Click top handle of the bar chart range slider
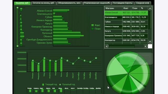The image size is (168, 94). (x=18, y=8)
